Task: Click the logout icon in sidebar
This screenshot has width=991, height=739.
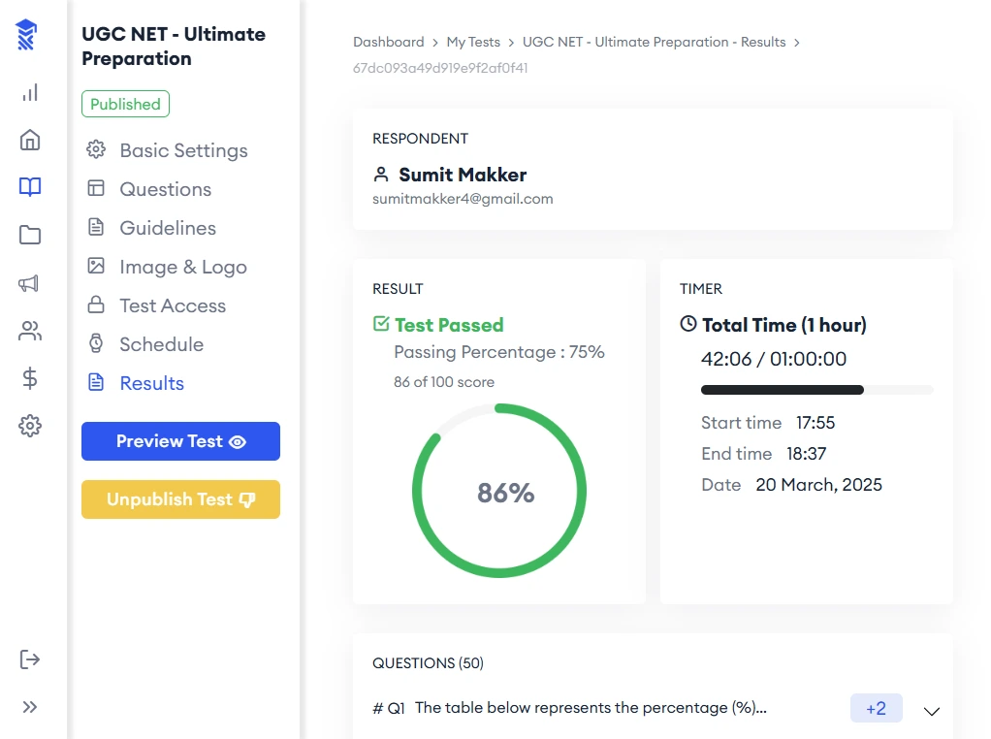Action: (30, 659)
